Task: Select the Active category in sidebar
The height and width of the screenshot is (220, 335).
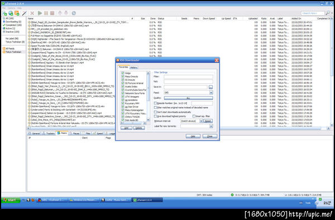Action: 9,28
